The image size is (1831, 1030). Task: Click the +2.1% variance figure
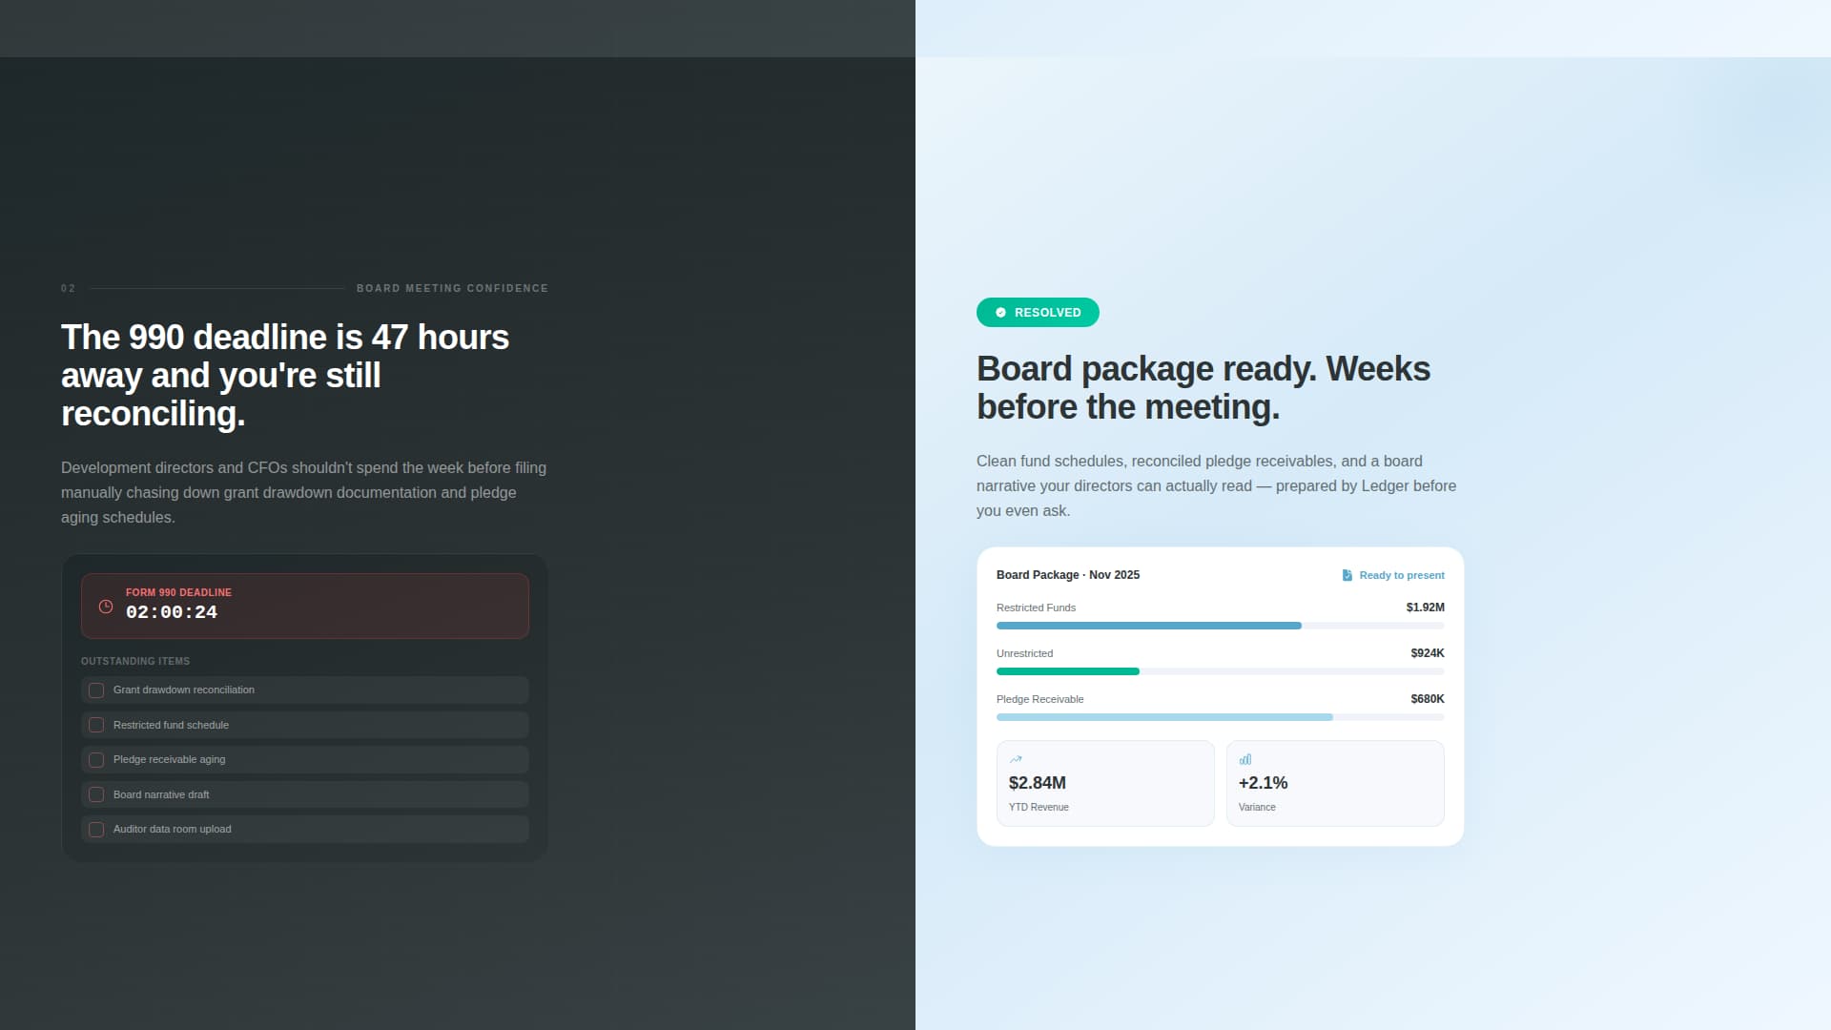pos(1263,783)
